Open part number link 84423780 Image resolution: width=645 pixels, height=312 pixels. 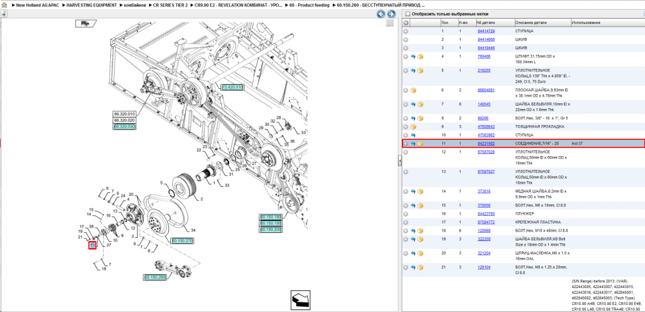pos(486,214)
